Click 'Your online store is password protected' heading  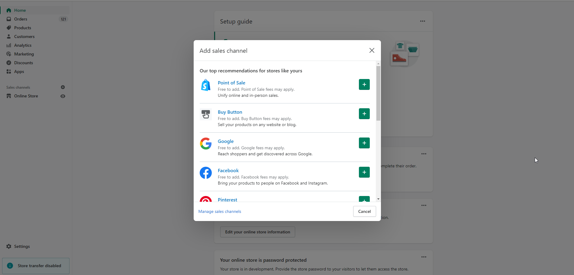point(263,260)
